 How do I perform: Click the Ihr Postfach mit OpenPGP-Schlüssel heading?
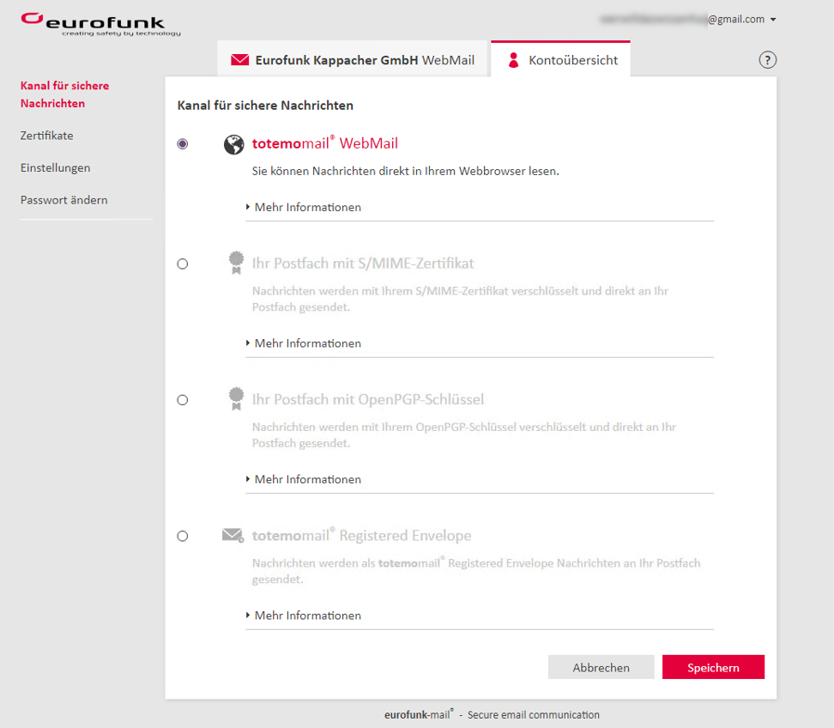click(x=368, y=400)
